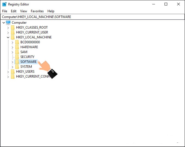Select the HARDWARE key label
The image size is (185, 147).
click(x=29, y=47)
